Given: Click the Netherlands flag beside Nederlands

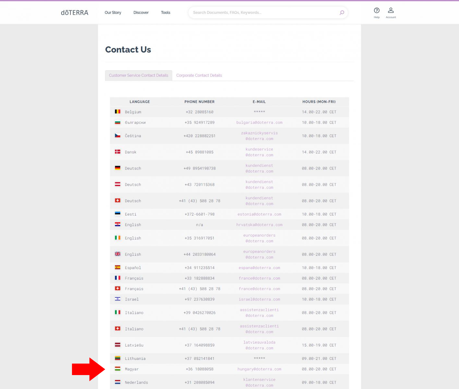Looking at the screenshot, I should pos(118,382).
